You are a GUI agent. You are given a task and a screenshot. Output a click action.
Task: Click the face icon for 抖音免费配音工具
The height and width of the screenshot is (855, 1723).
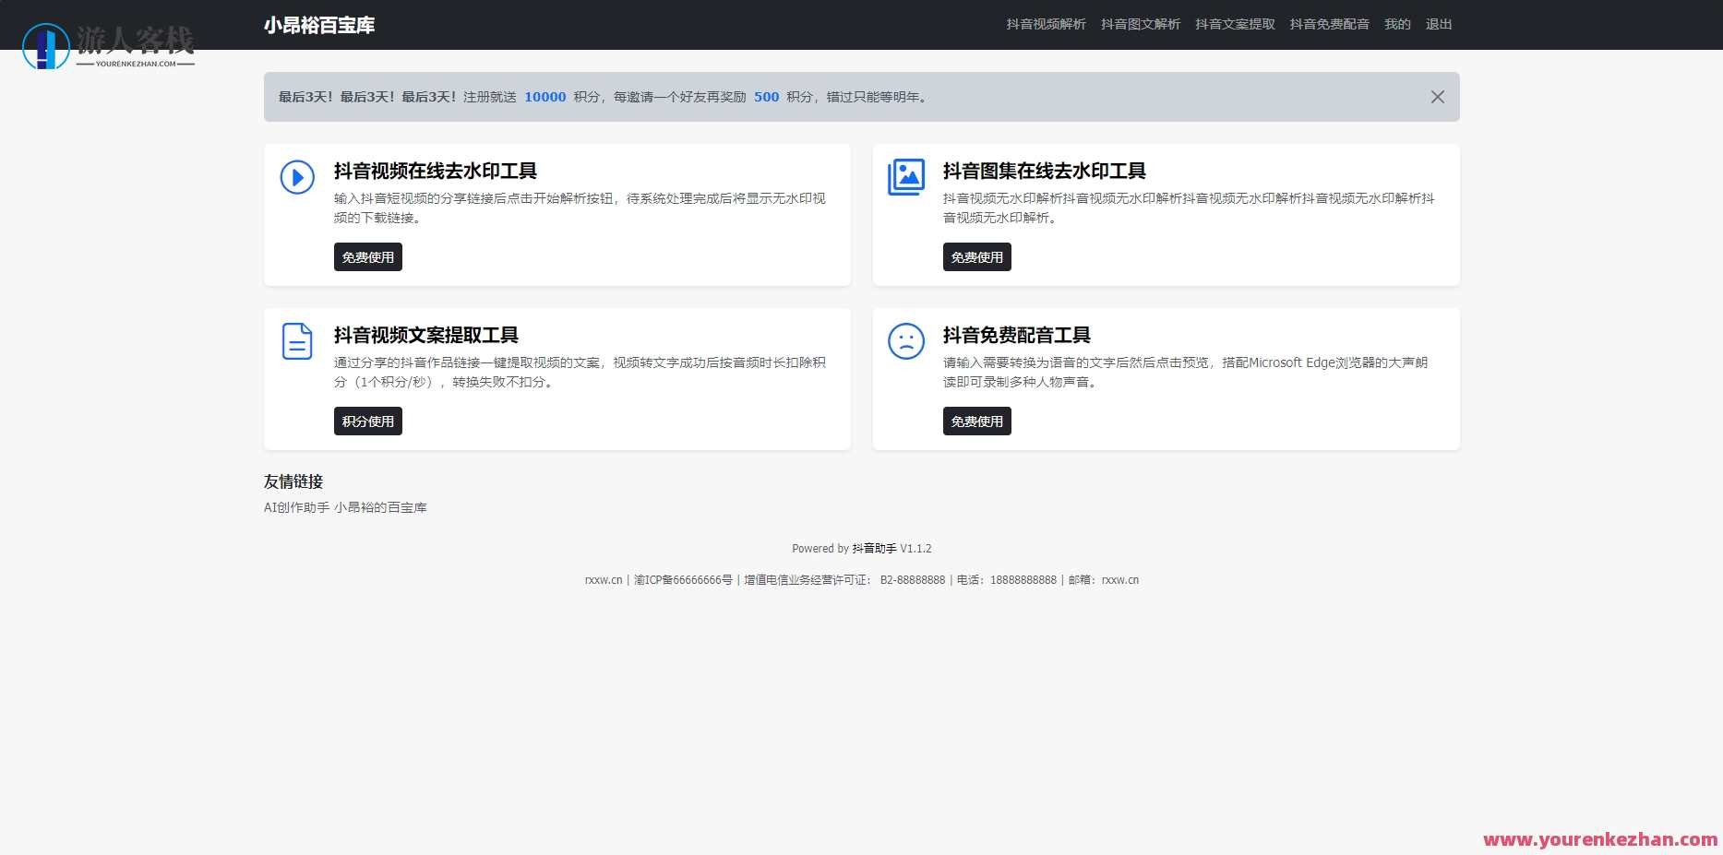click(906, 341)
